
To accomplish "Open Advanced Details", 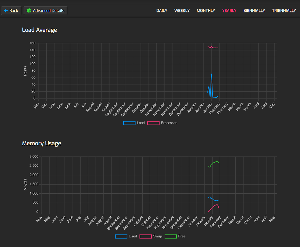I will pyautogui.click(x=45, y=10).
